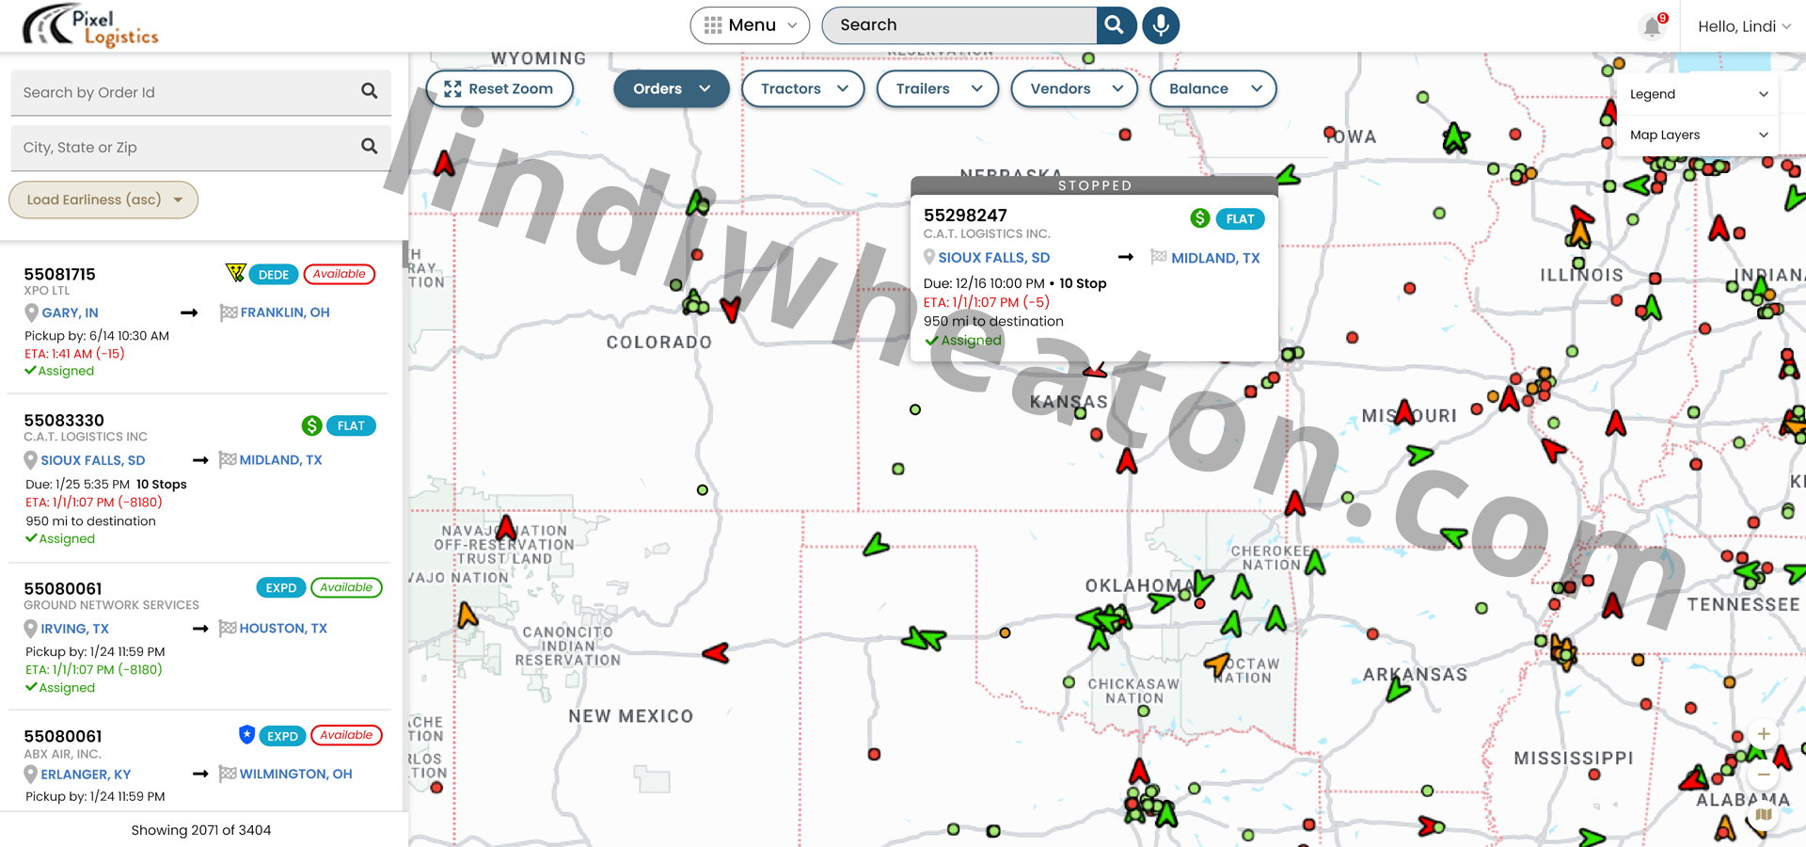Open the SIOUX FALLS, SD link in popup
The height and width of the screenshot is (847, 1806).
pos(993,258)
